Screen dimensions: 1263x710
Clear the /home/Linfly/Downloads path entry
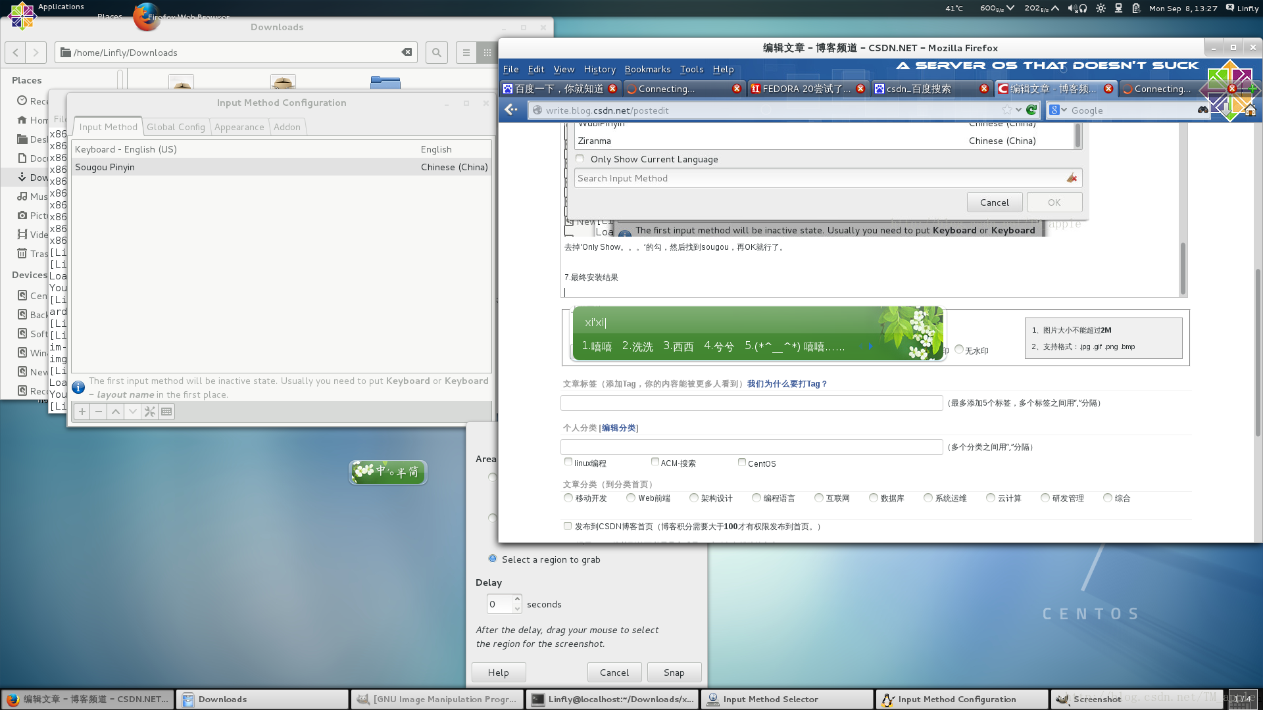pyautogui.click(x=407, y=53)
